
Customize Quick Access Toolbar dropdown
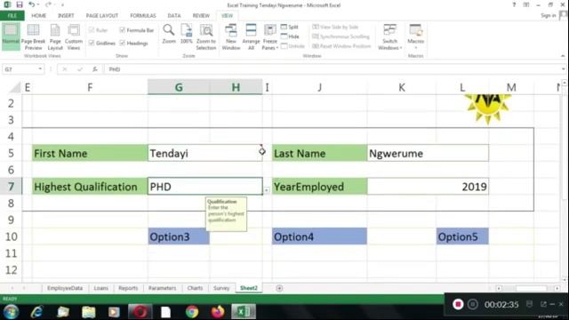(x=62, y=5)
